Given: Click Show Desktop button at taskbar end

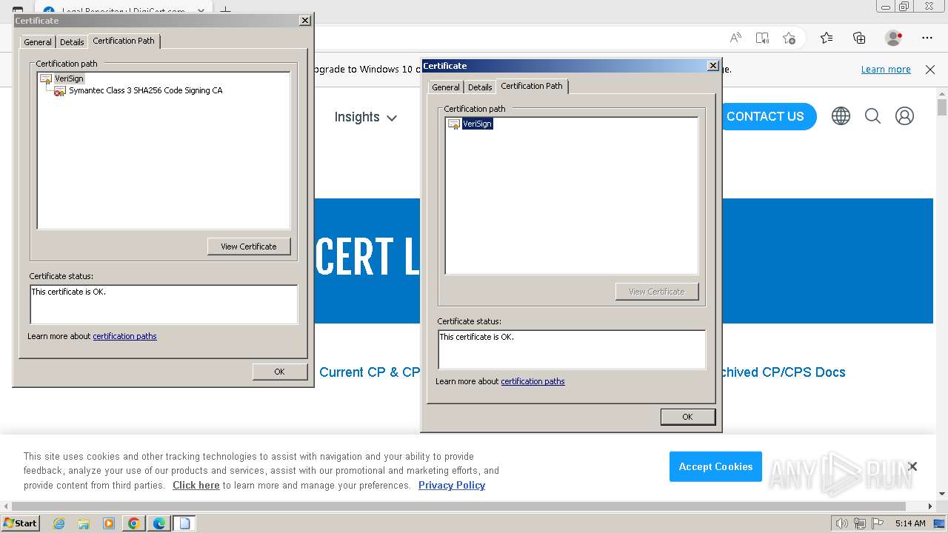Looking at the screenshot, I should tap(939, 523).
